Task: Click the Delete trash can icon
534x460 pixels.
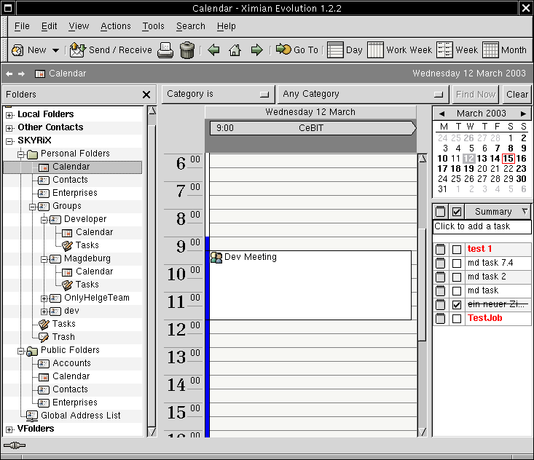Action: [x=187, y=50]
